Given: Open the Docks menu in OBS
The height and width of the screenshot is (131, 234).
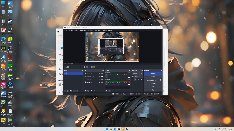Looking at the screenshot, I should click(x=83, y=30).
